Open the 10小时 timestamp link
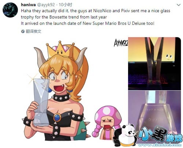The height and width of the screenshot is (148, 183). pyautogui.click(x=66, y=5)
